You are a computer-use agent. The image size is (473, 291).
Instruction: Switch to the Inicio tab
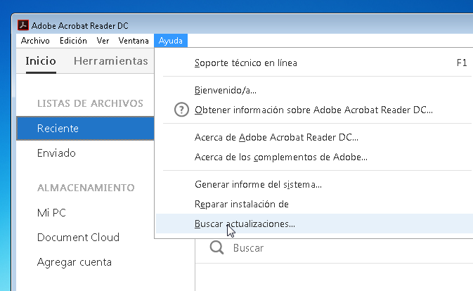coord(41,61)
